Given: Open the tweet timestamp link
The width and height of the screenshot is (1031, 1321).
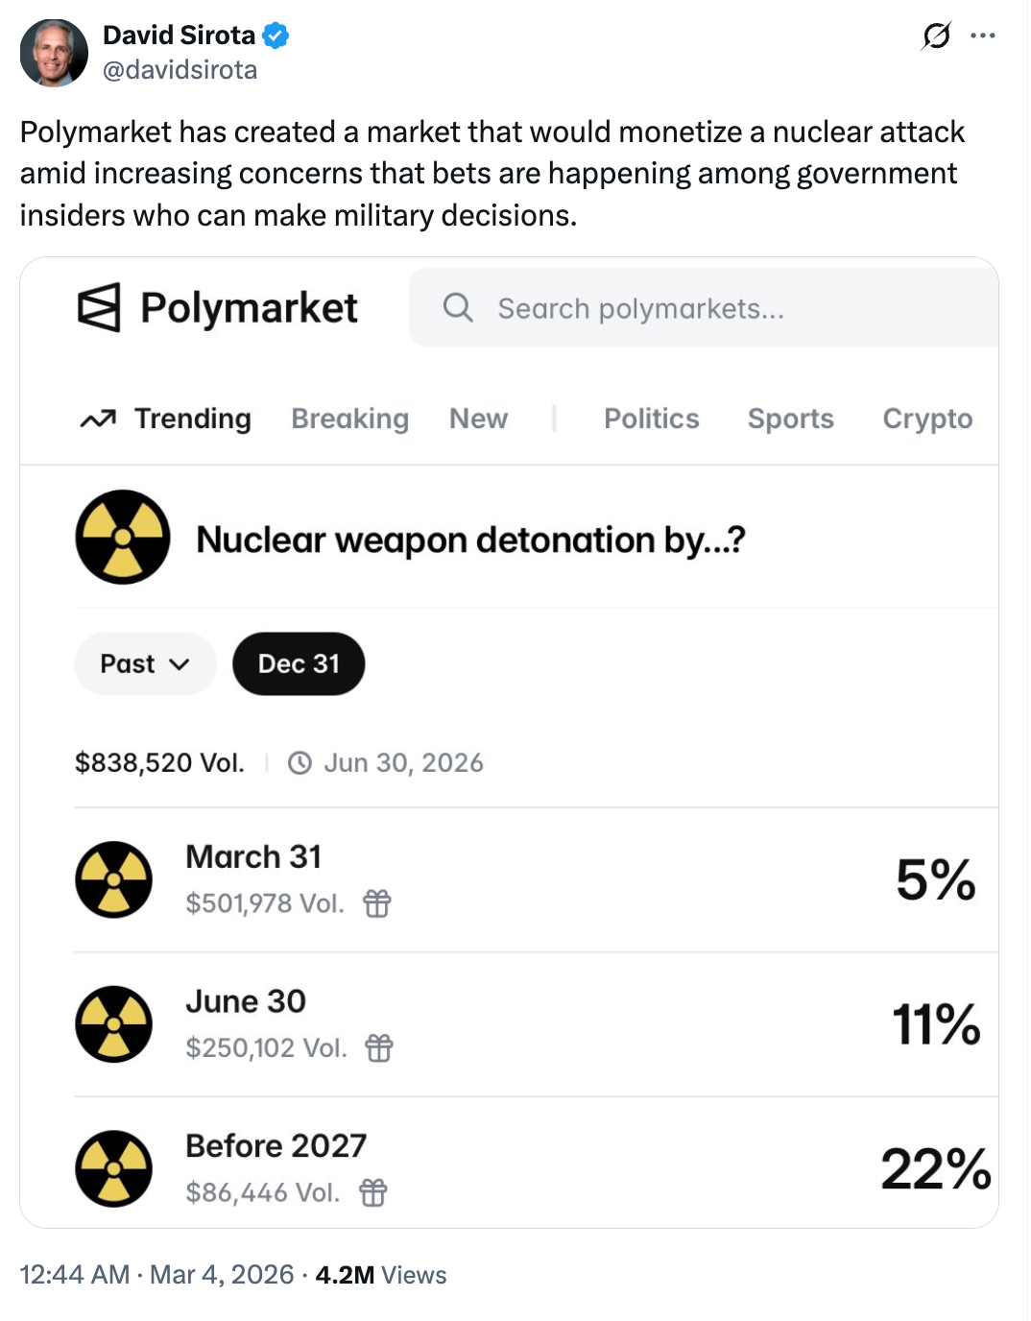Looking at the screenshot, I should (156, 1275).
